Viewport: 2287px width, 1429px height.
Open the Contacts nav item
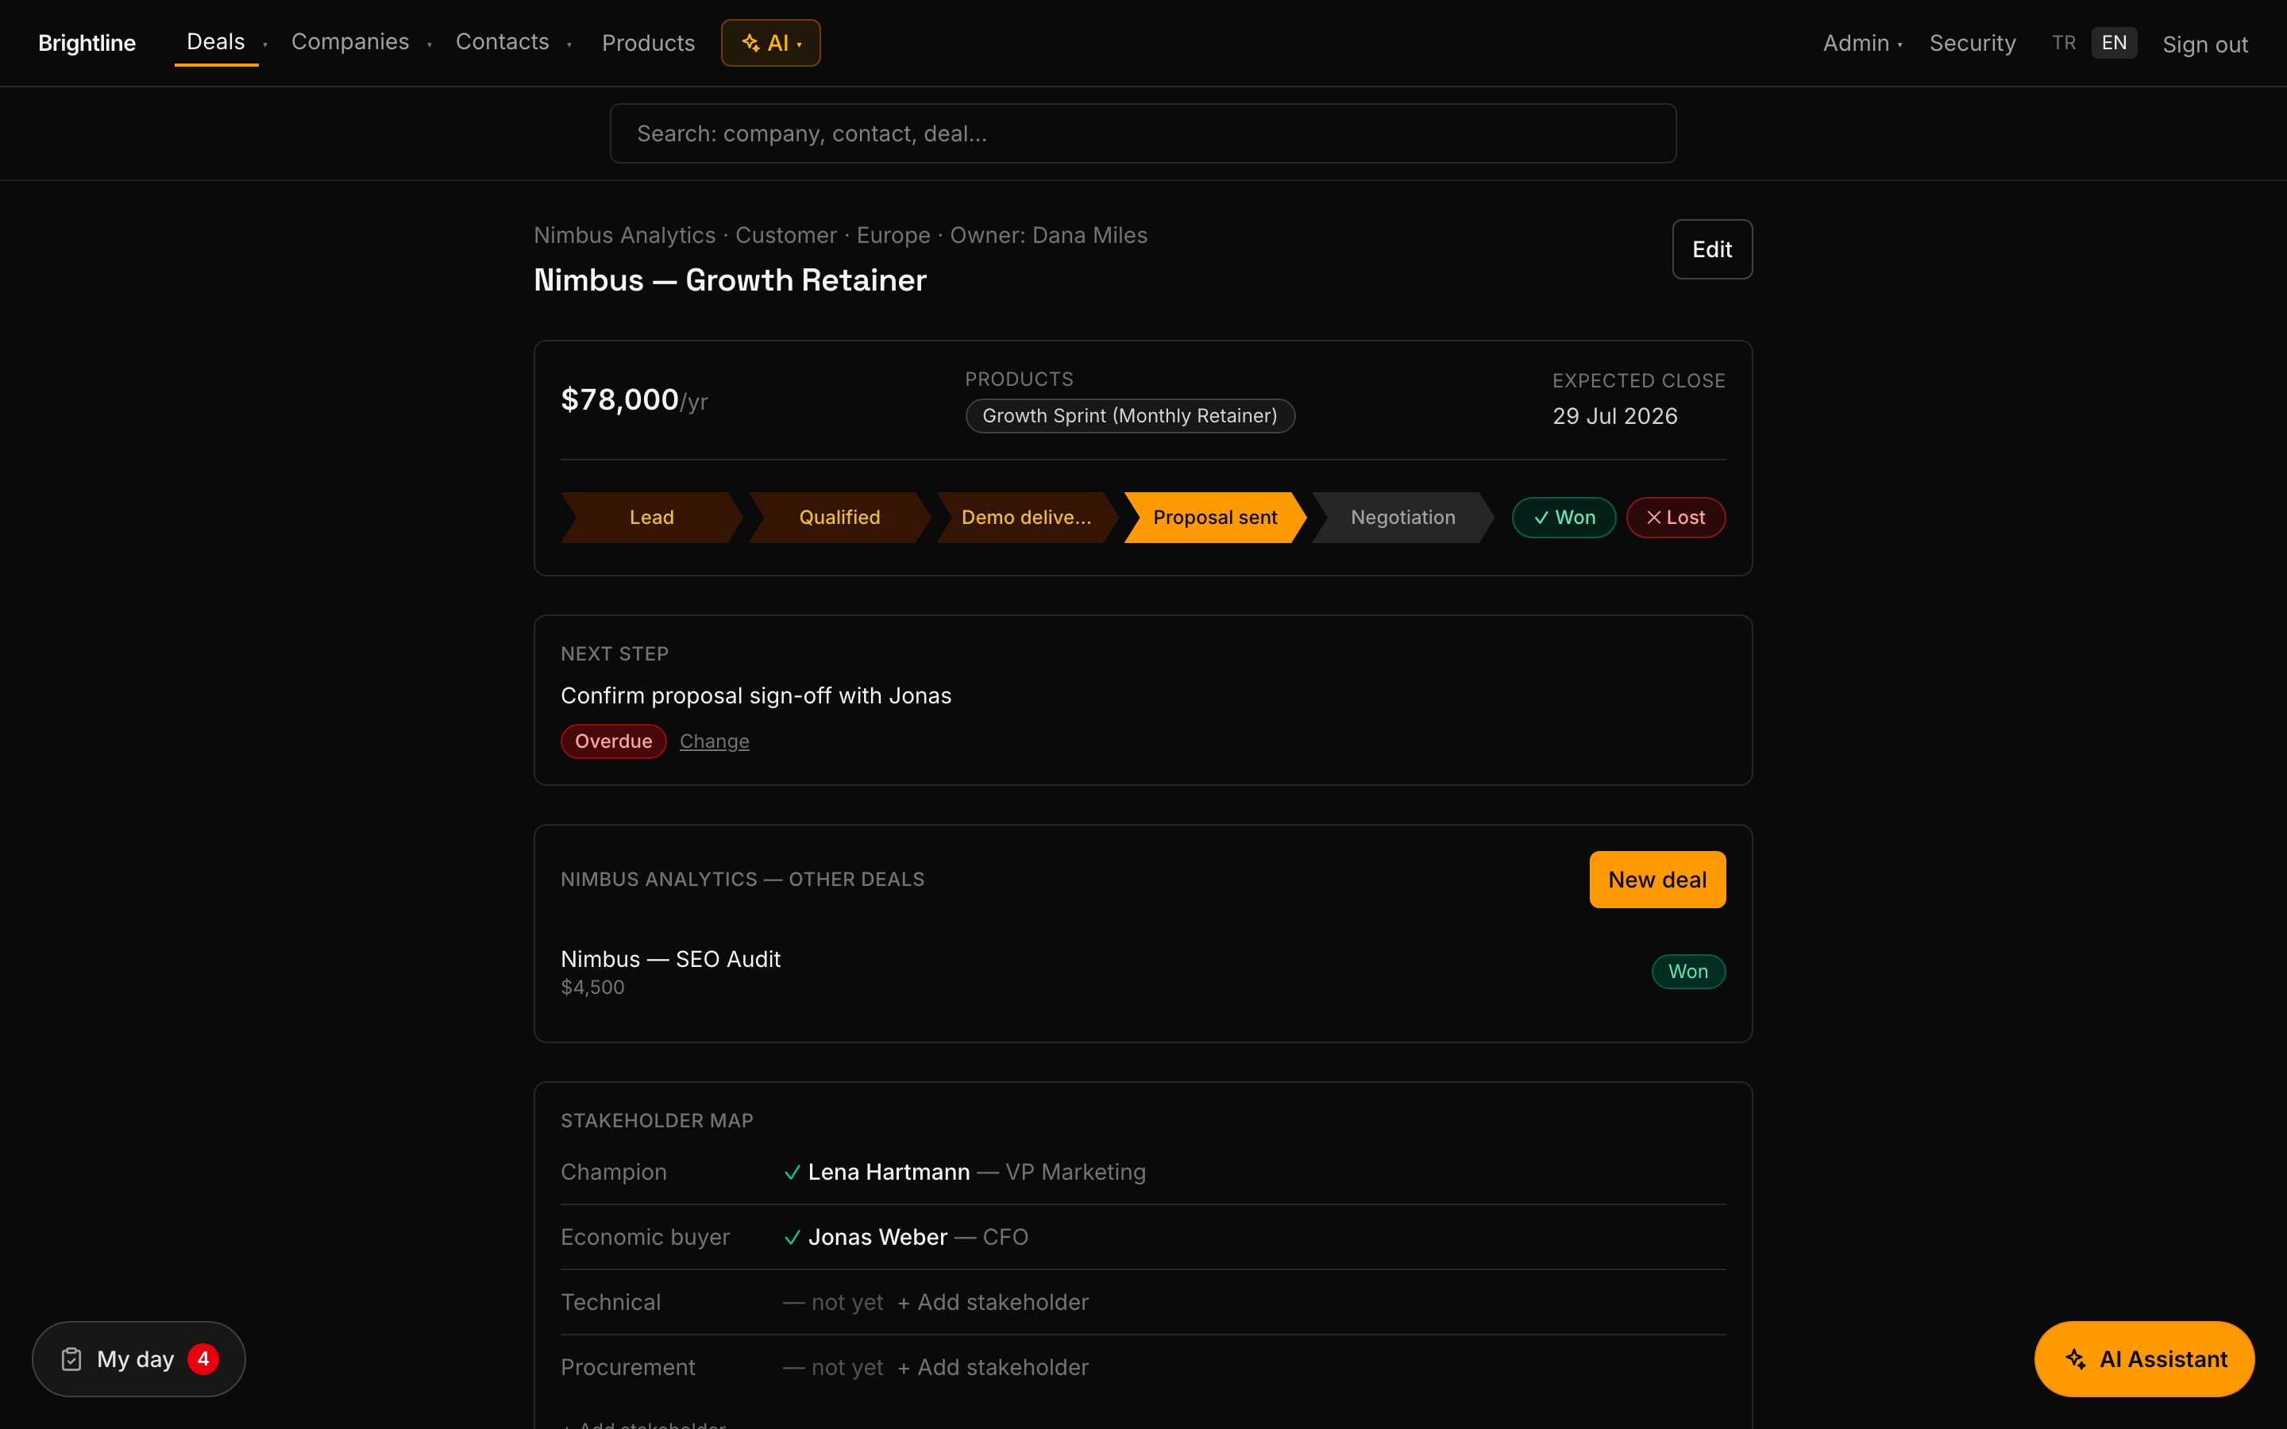click(x=502, y=41)
